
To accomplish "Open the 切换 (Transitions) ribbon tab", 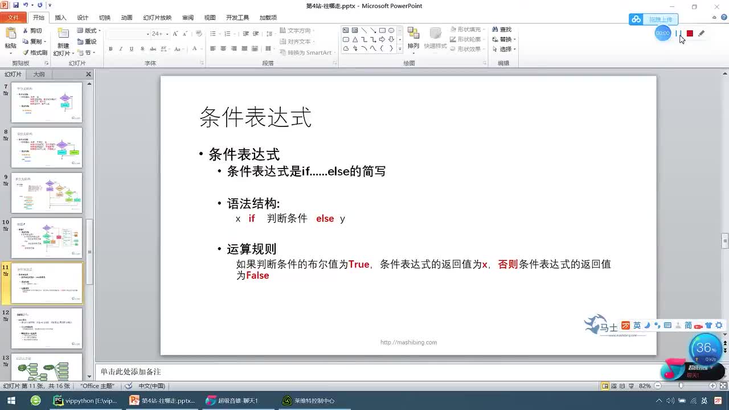I will click(105, 18).
